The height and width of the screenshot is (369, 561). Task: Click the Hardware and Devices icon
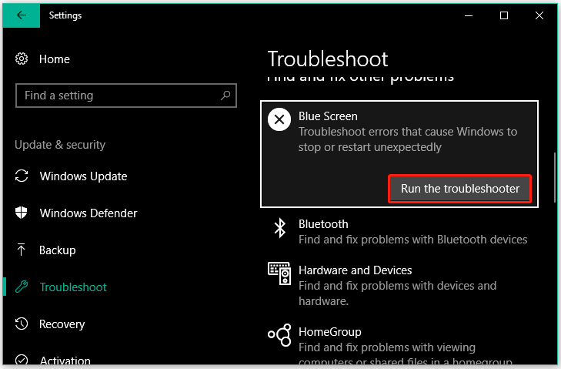point(279,273)
